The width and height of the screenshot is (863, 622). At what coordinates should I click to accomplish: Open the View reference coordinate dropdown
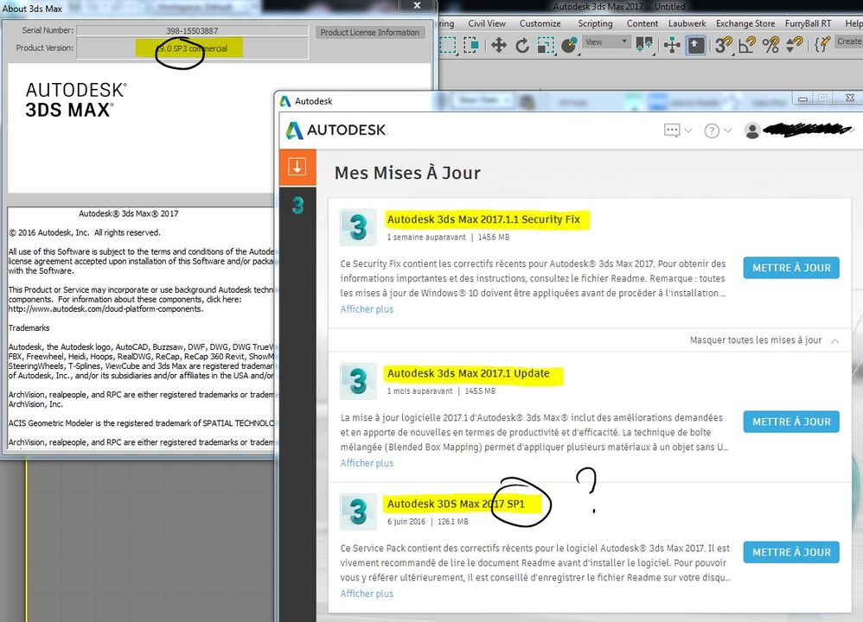(x=606, y=41)
